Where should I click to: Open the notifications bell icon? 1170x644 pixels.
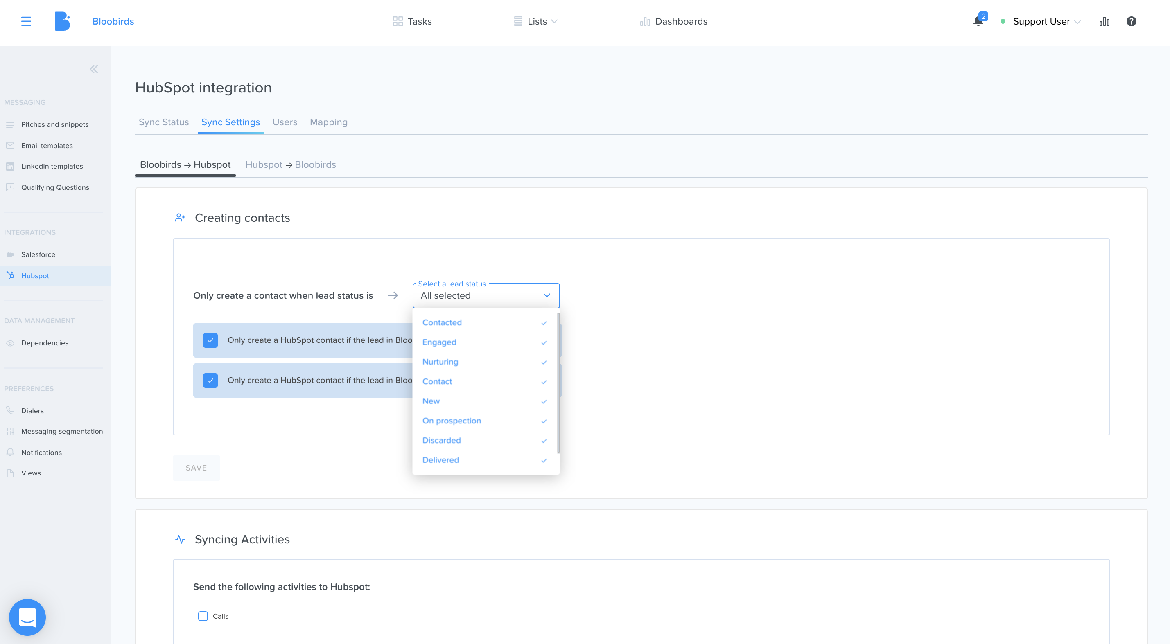point(978,21)
